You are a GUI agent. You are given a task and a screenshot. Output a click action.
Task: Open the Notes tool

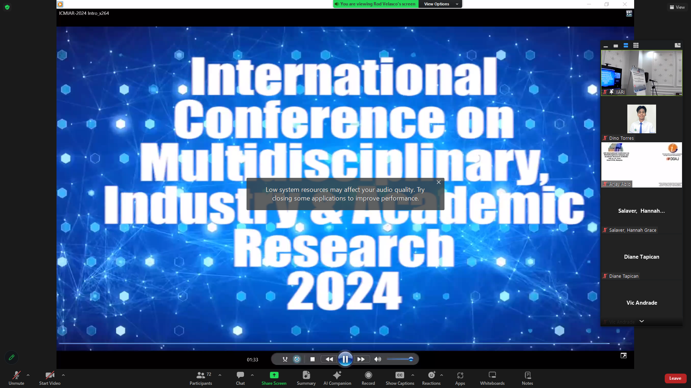[x=527, y=378]
